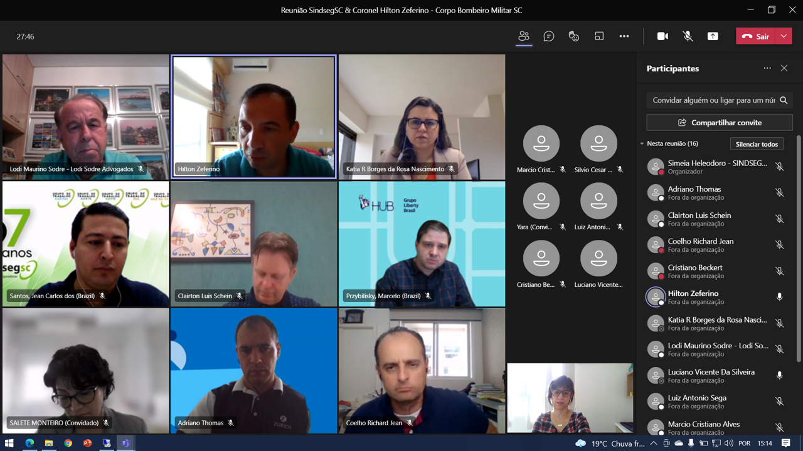The width and height of the screenshot is (803, 451).
Task: Open the reactions and raise hand menu
Action: [x=573, y=36]
